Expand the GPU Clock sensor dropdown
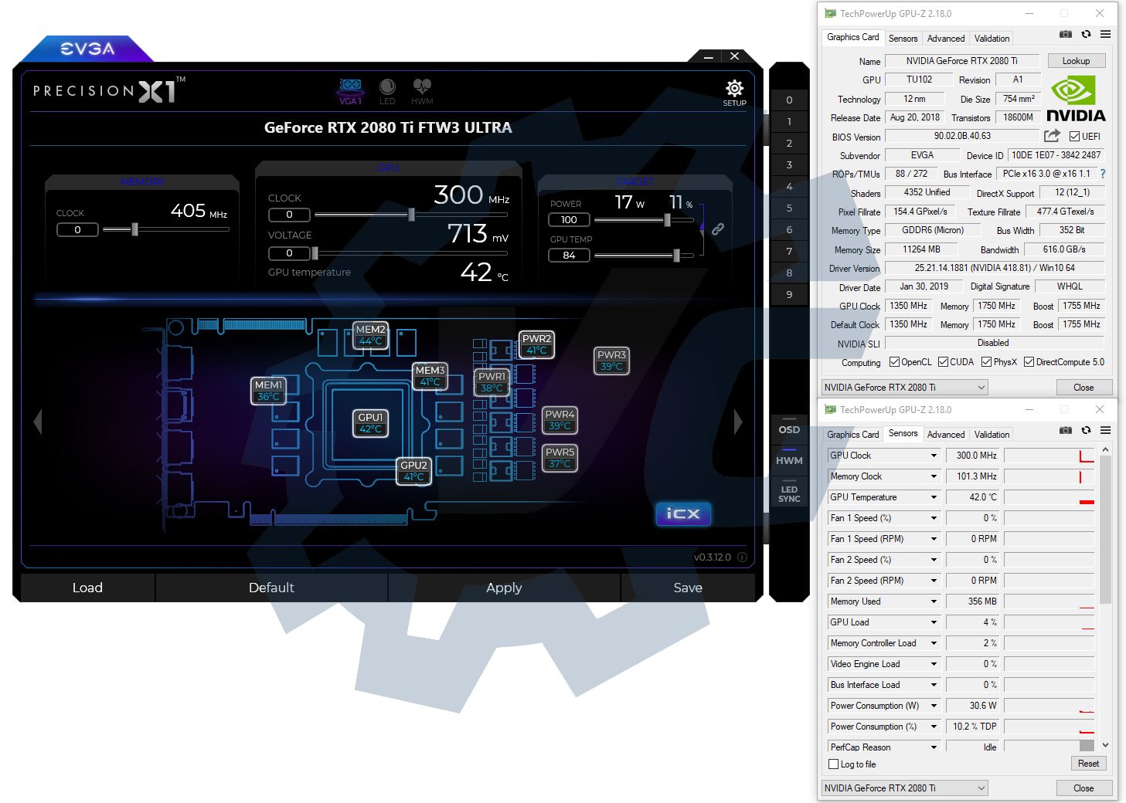This screenshot has height=803, width=1126. point(934,456)
